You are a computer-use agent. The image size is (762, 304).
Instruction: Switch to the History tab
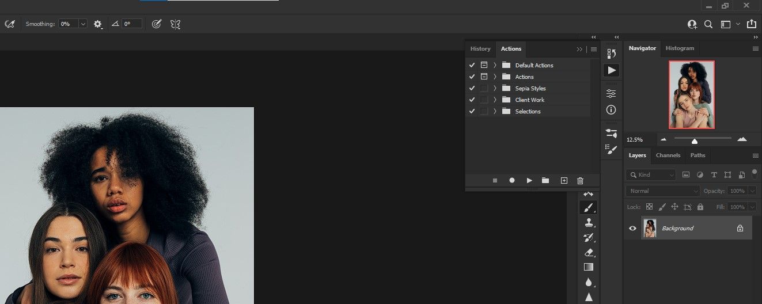480,49
